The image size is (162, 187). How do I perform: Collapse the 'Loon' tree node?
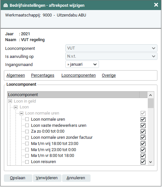16,107
